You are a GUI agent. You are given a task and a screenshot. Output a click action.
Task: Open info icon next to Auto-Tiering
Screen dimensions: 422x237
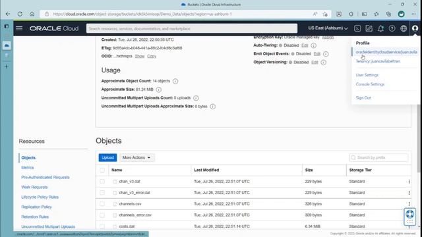[x=314, y=45]
